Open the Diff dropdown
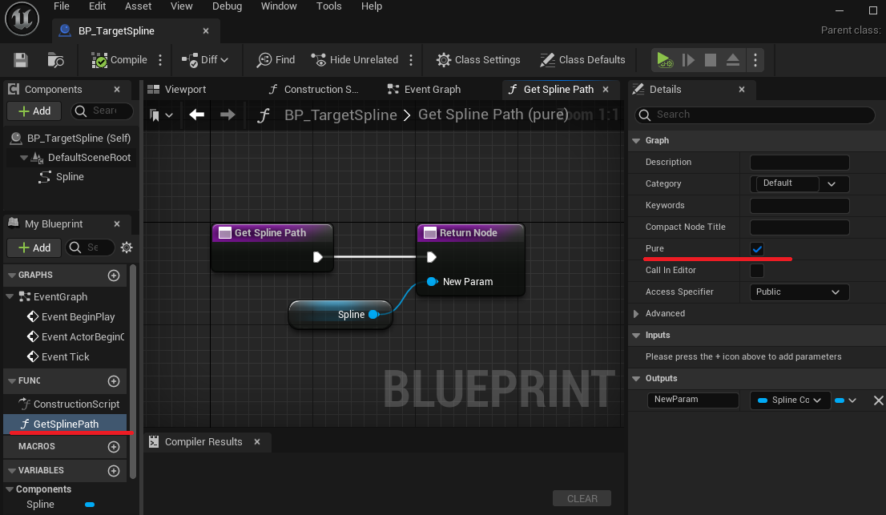This screenshot has width=886, height=515. pyautogui.click(x=204, y=60)
